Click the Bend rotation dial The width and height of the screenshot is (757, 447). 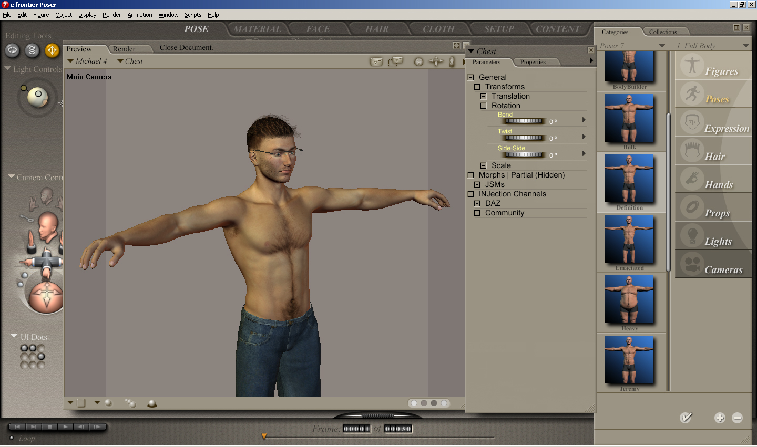pos(524,121)
